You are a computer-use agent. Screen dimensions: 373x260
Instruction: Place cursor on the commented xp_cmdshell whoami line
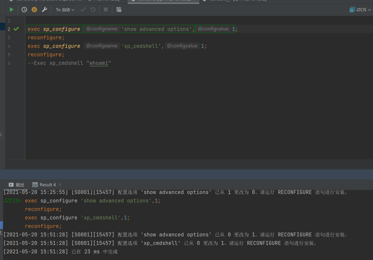(69, 63)
